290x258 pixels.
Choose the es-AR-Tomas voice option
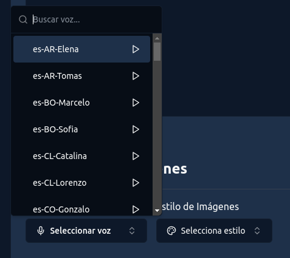[81, 76]
